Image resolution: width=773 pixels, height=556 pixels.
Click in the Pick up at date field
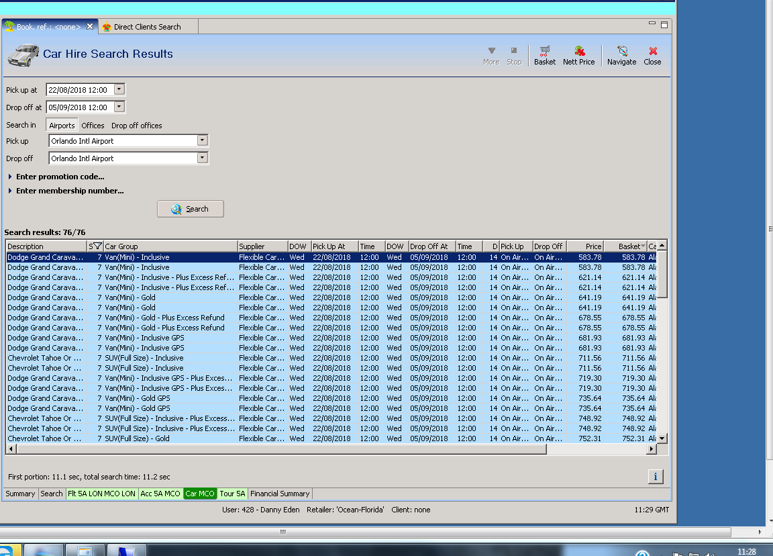(80, 90)
